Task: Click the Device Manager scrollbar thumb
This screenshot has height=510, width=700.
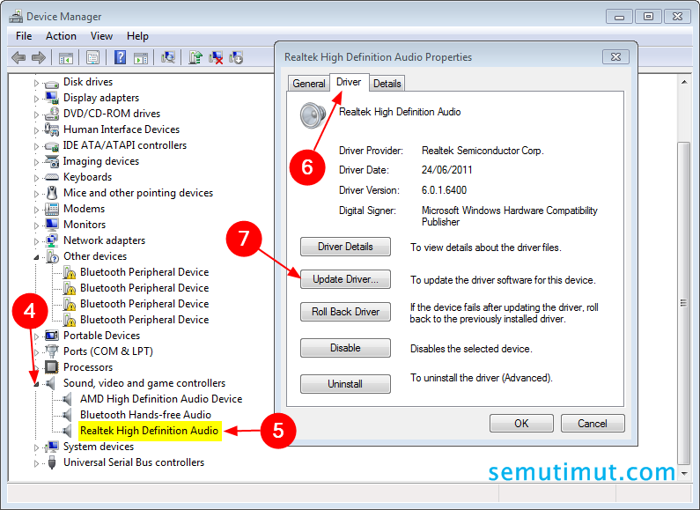Action: click(683, 303)
